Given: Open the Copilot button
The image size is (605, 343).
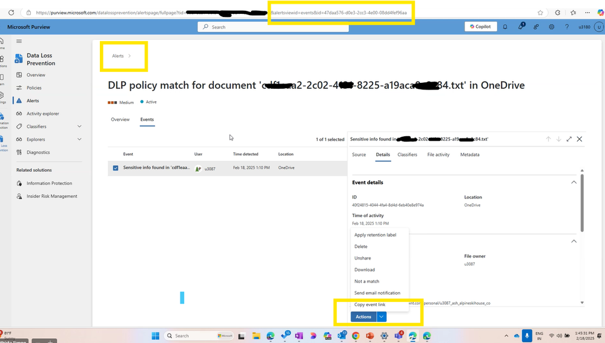Looking at the screenshot, I should click(480, 27).
